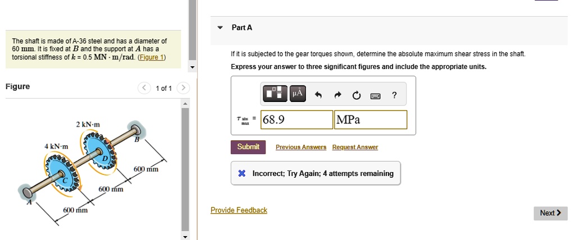Screen dimensions: 575x240
Task: Click the question mark help icon
Action: (x=394, y=95)
